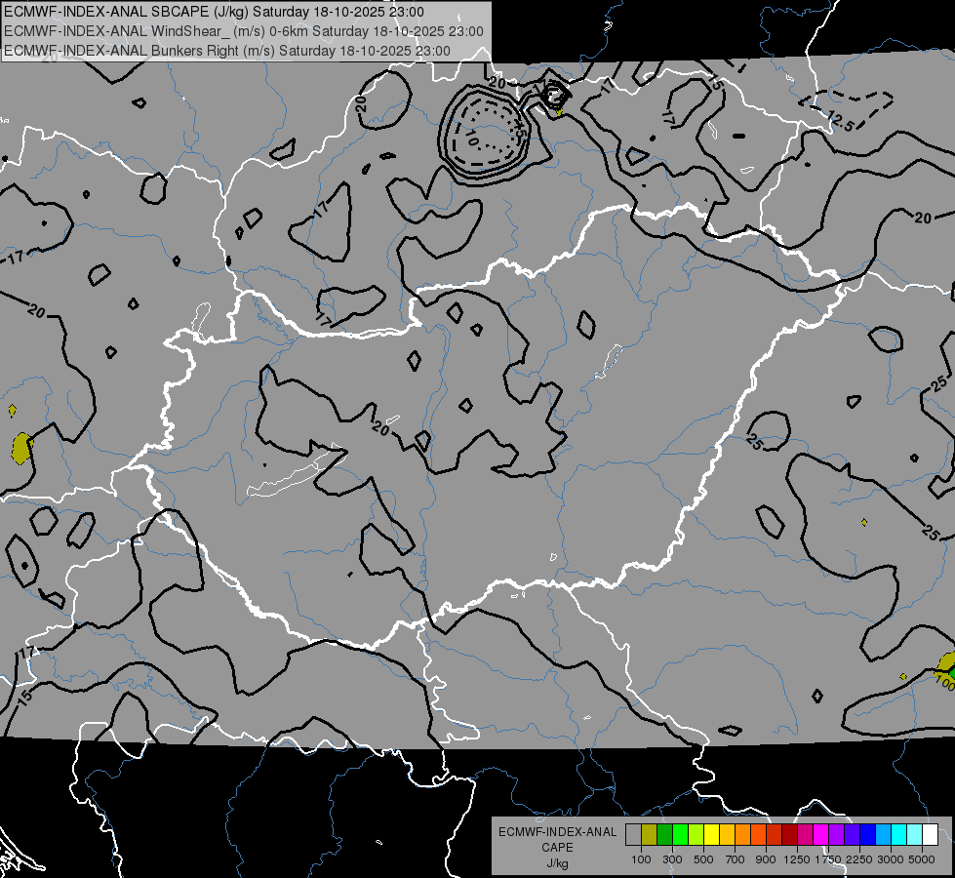Image resolution: width=955 pixels, height=878 pixels.
Task: Click the 10 label inside circular contours
Action: tap(473, 138)
